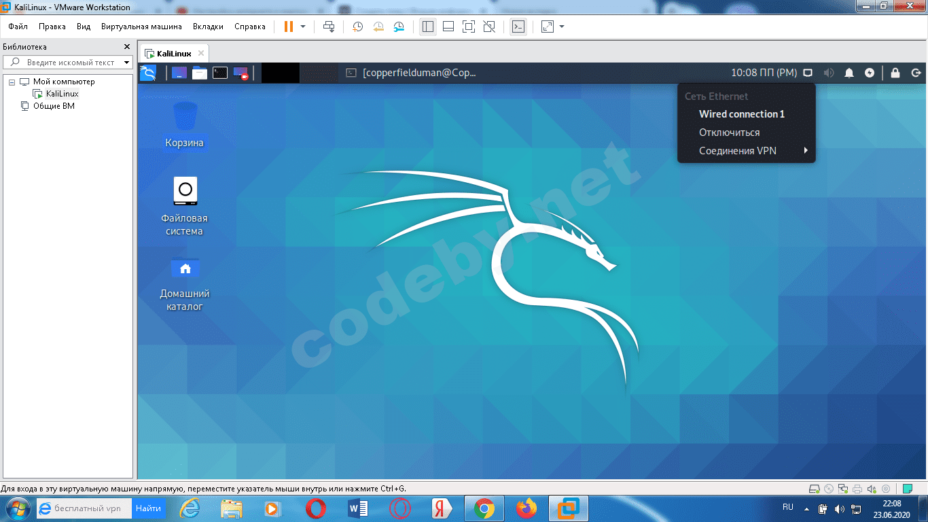Enter full screen mode from the toolbar
Image resolution: width=928 pixels, height=522 pixels.
tap(468, 27)
